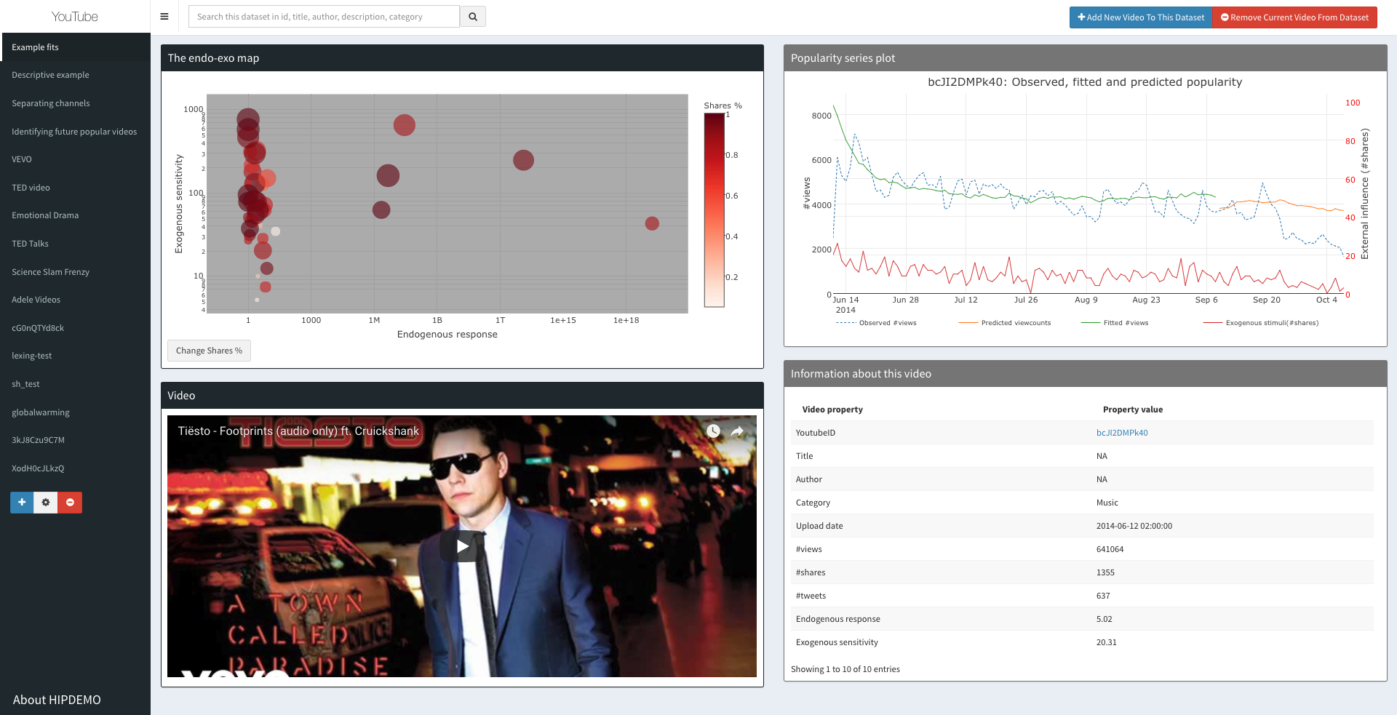Click the share arrow on the video
This screenshot has width=1397, height=715.
pos(737,431)
